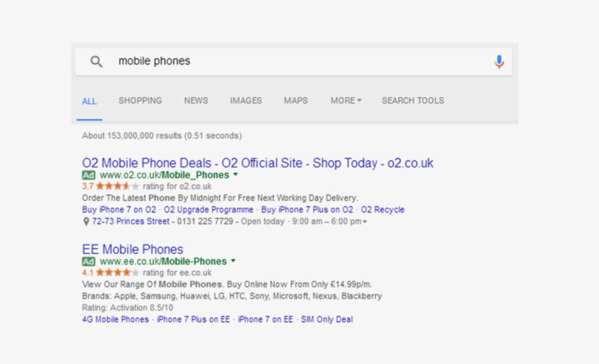
Task: Click the Ad badge beside www.o2.co.uk
Action: pos(89,175)
